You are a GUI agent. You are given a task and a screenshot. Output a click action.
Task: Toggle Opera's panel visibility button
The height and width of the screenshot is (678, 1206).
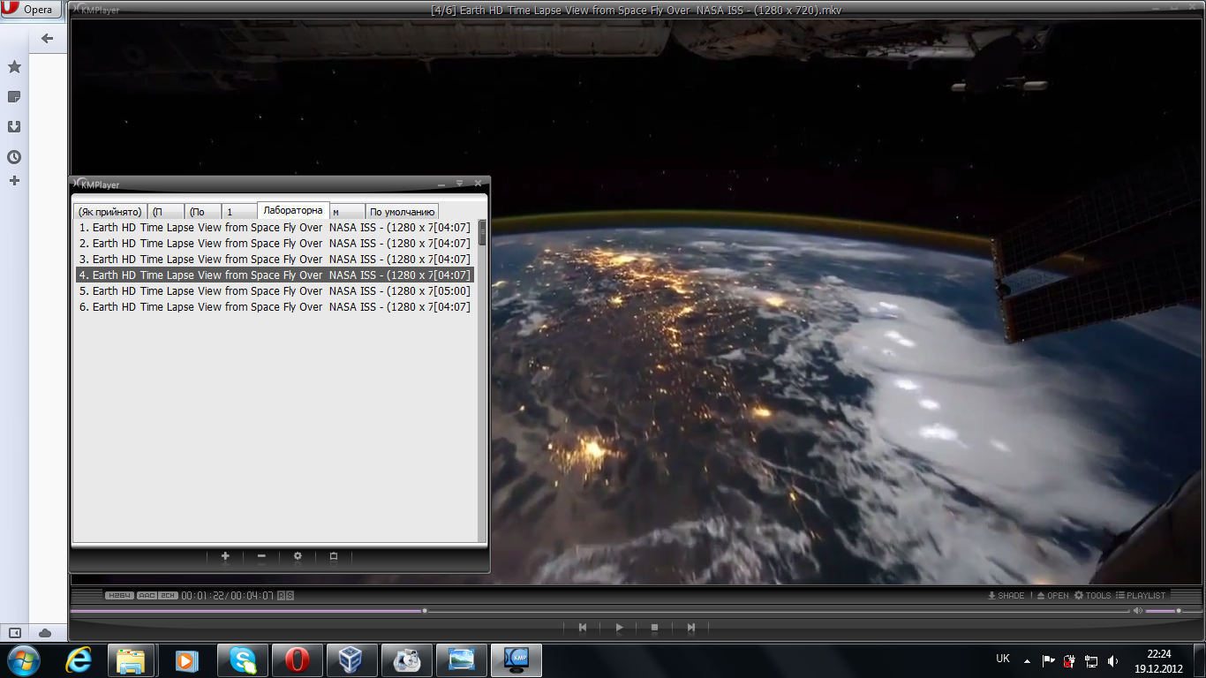pos(14,633)
